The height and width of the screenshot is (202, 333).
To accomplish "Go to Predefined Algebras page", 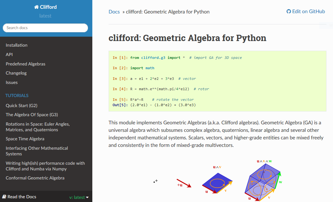I will coord(25,64).
